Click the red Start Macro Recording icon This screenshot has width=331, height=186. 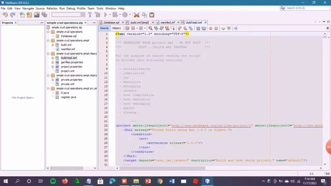(210, 28)
